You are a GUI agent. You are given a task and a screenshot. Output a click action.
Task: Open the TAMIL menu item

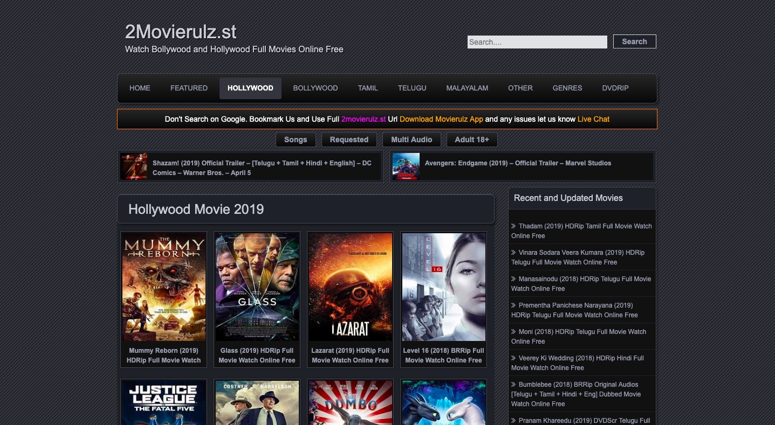tap(368, 88)
